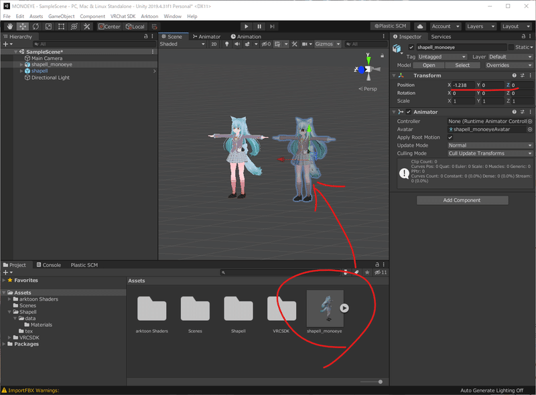This screenshot has width=536, height=395.
Task: Open the Gizmos dropdown arrow
Action: tap(338, 44)
